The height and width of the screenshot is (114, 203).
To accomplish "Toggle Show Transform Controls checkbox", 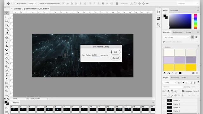I will [39, 3].
